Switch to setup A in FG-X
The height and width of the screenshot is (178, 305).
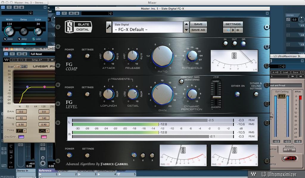click(x=227, y=30)
